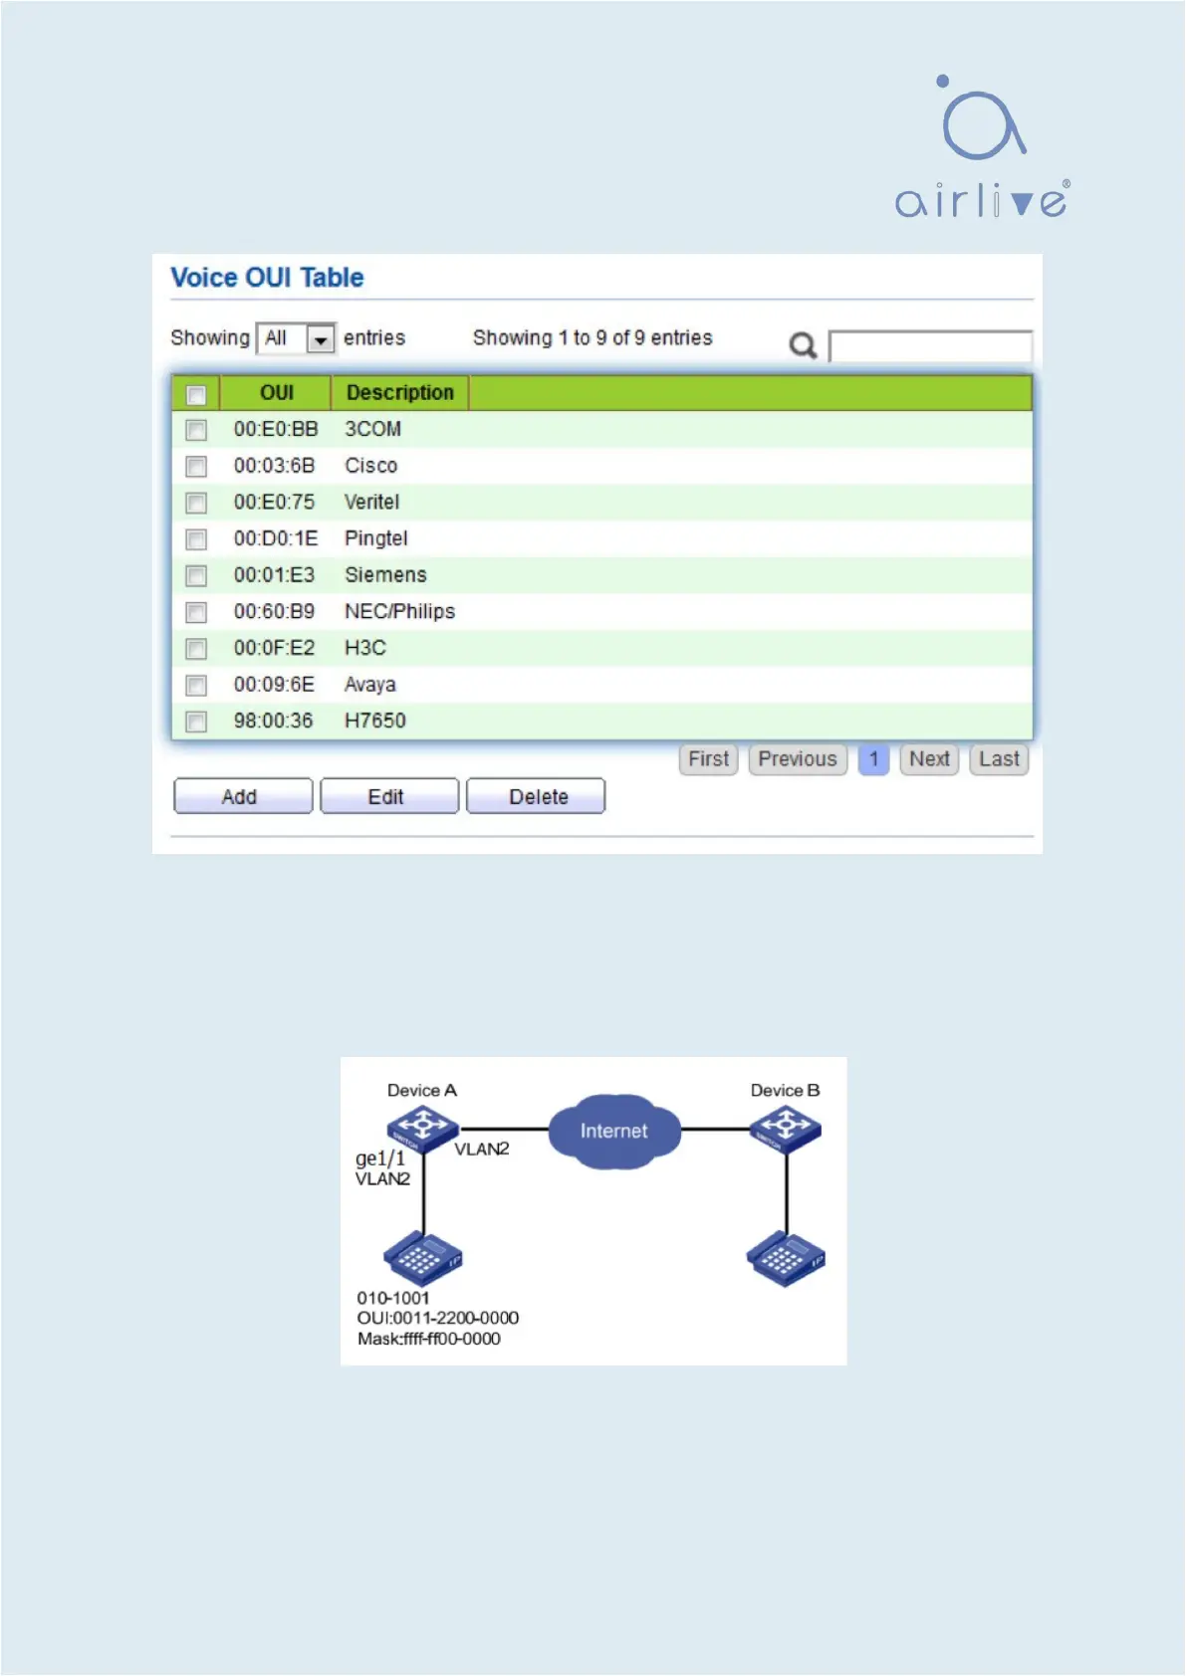Image resolution: width=1186 pixels, height=1676 pixels.
Task: Click the Delete button
Action: click(537, 797)
